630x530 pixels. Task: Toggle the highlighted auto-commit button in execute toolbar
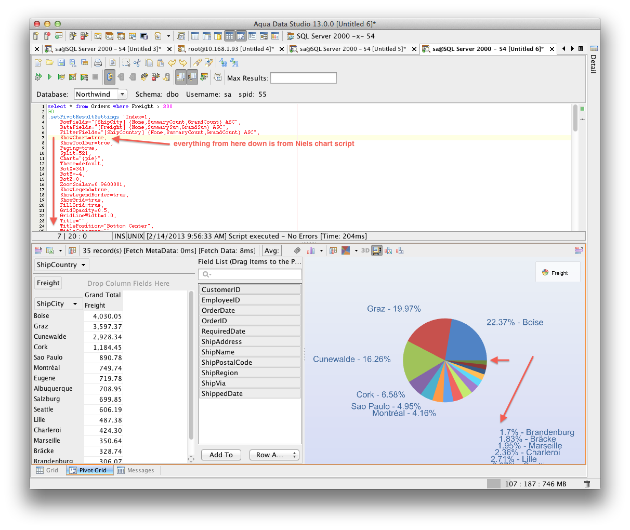point(110,77)
